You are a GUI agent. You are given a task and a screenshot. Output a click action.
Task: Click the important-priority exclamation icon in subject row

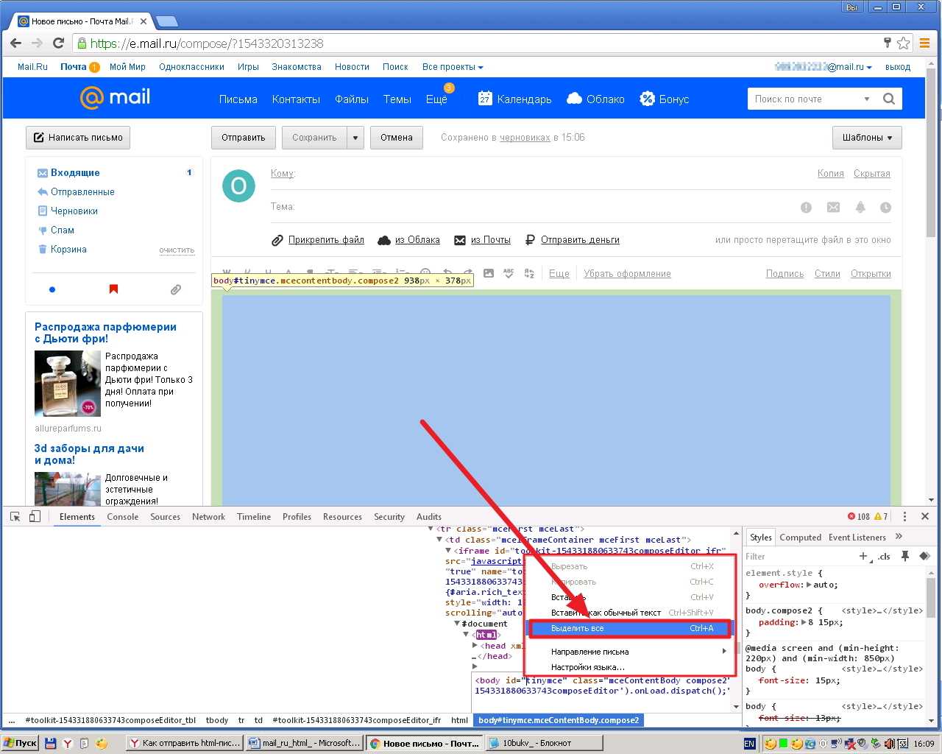[806, 208]
